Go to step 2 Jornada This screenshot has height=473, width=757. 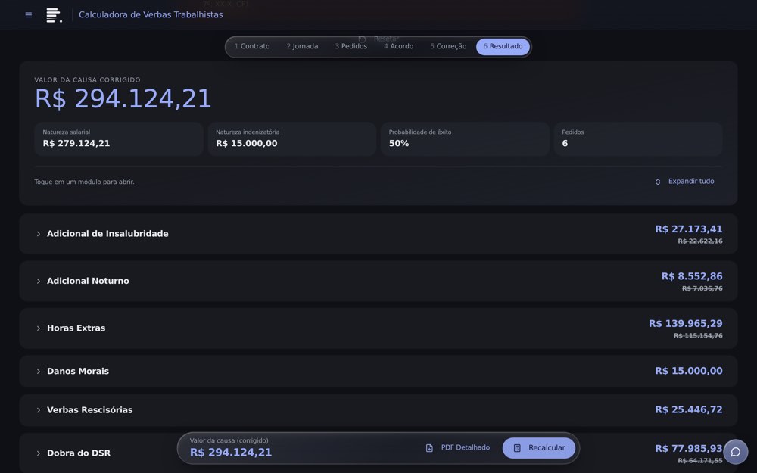point(302,46)
